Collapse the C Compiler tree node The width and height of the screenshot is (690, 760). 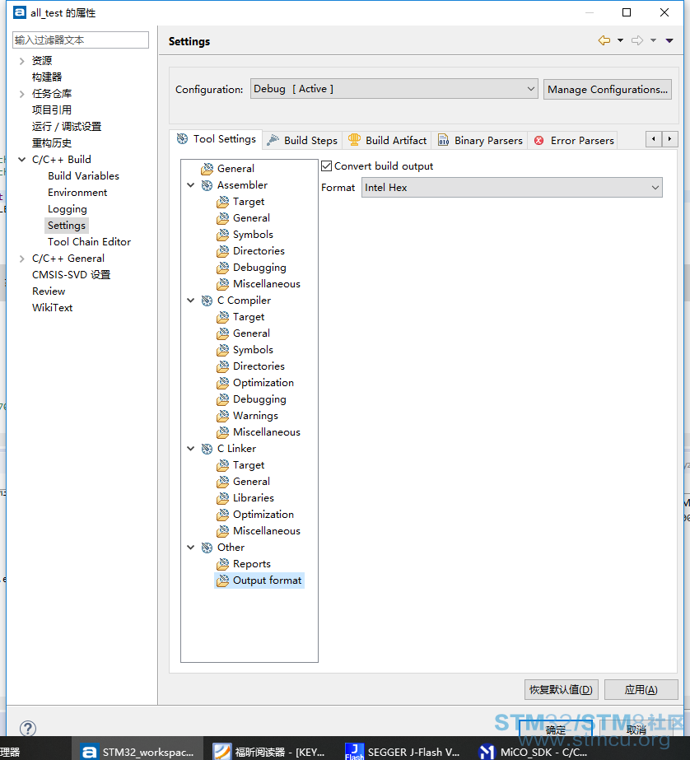[191, 301]
